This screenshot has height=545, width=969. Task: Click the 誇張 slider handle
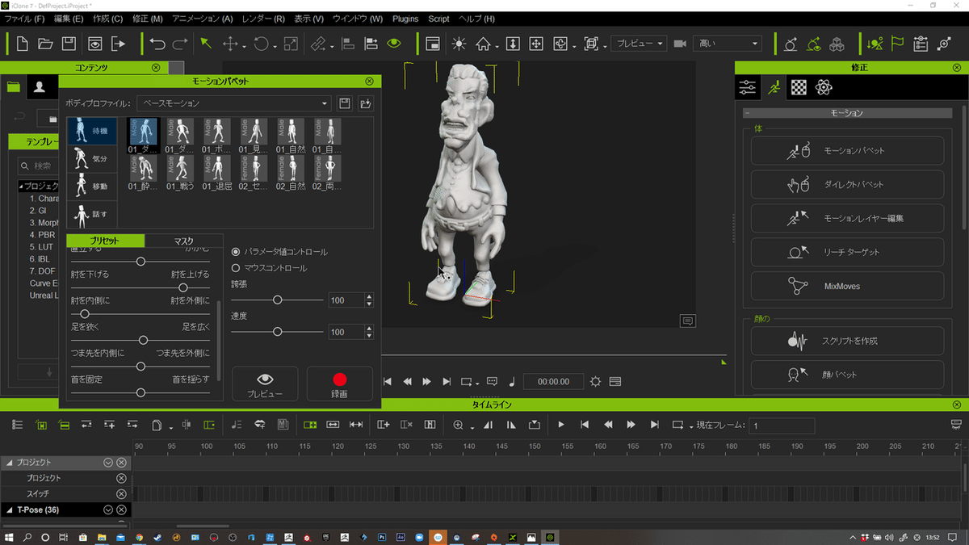coord(278,300)
